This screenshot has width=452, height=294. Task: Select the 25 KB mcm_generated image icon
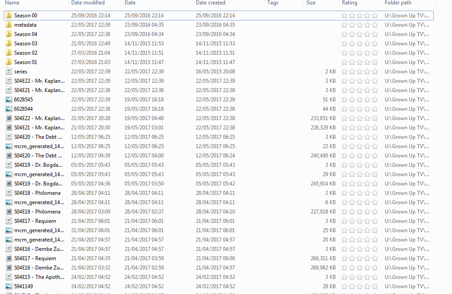tap(9, 230)
